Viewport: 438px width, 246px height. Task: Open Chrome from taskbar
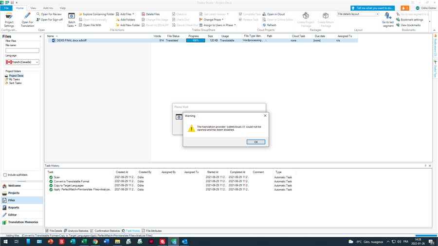coord(95,242)
